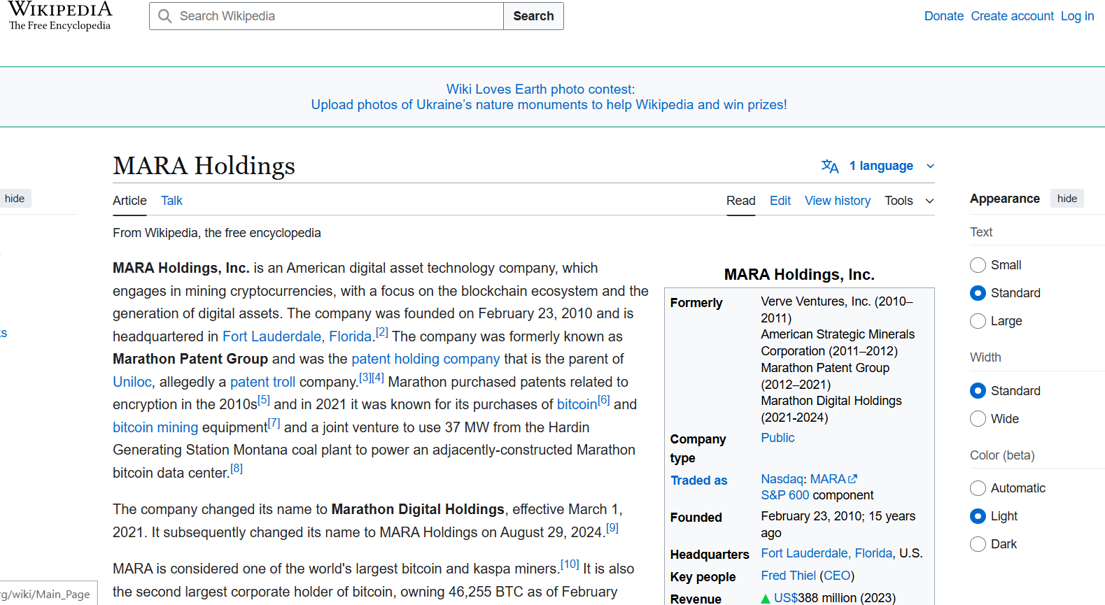The image size is (1105, 605).
Task: Hide the left sidebar panel
Action: (x=15, y=199)
